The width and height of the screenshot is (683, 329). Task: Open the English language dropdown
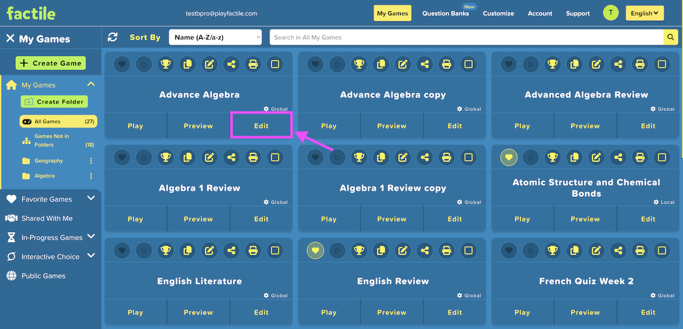pos(645,13)
